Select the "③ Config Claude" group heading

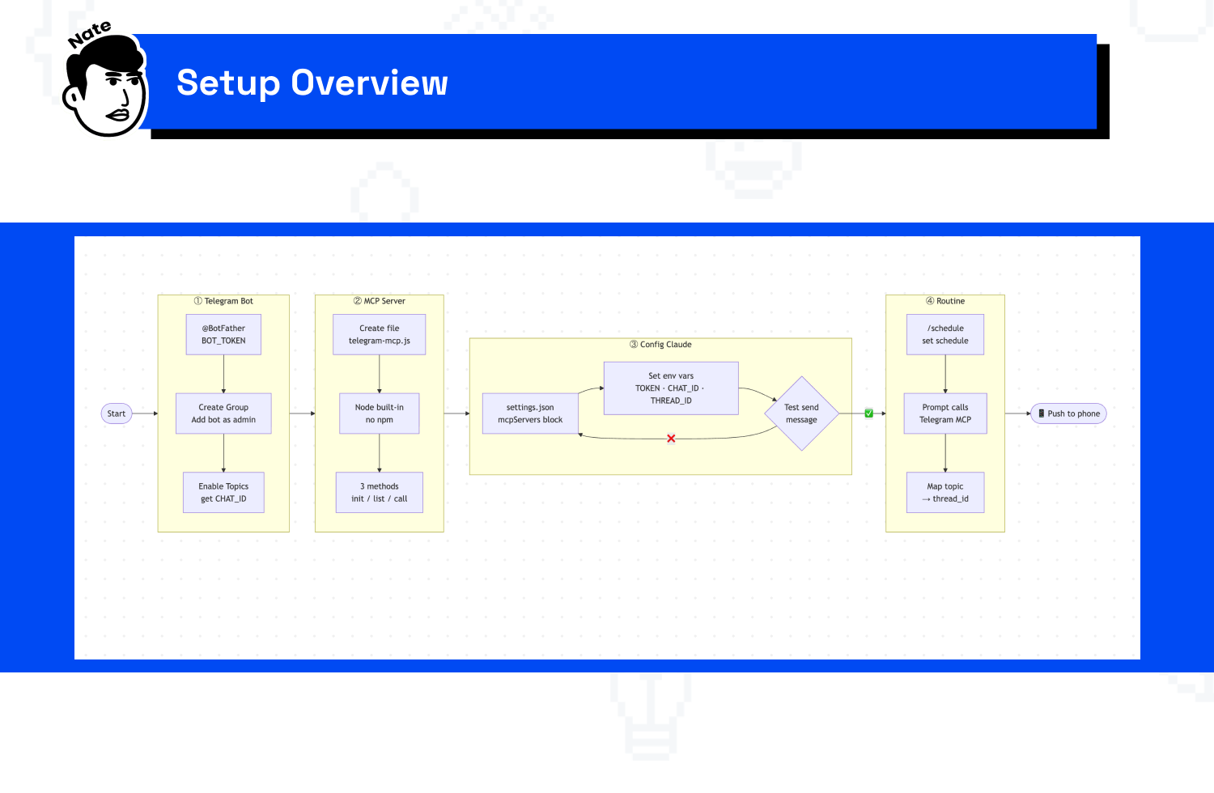[660, 345]
